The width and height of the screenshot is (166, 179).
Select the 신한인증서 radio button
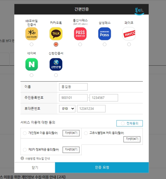(56, 75)
